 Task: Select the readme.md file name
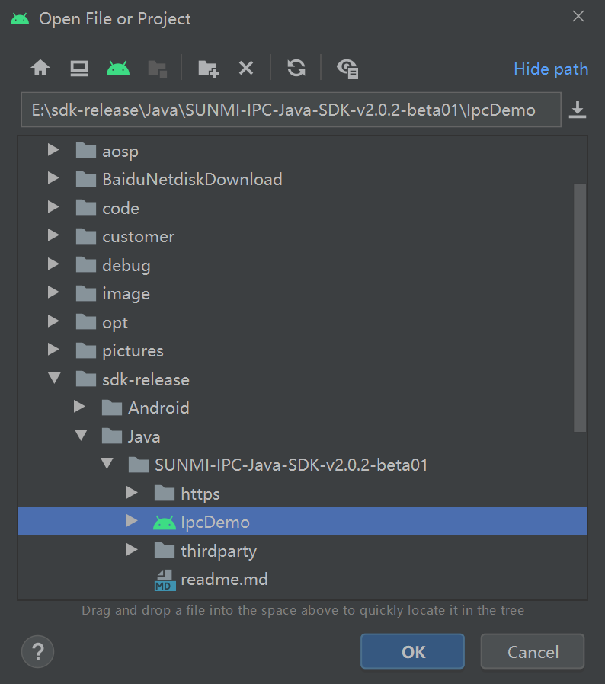pyautogui.click(x=224, y=580)
